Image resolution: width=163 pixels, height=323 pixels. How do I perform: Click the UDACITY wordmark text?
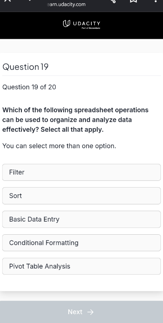pos(87,23)
